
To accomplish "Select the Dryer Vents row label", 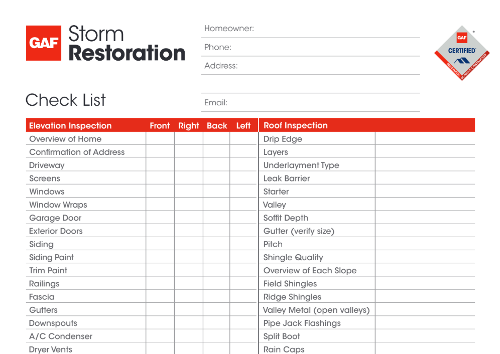I will coord(51,349).
